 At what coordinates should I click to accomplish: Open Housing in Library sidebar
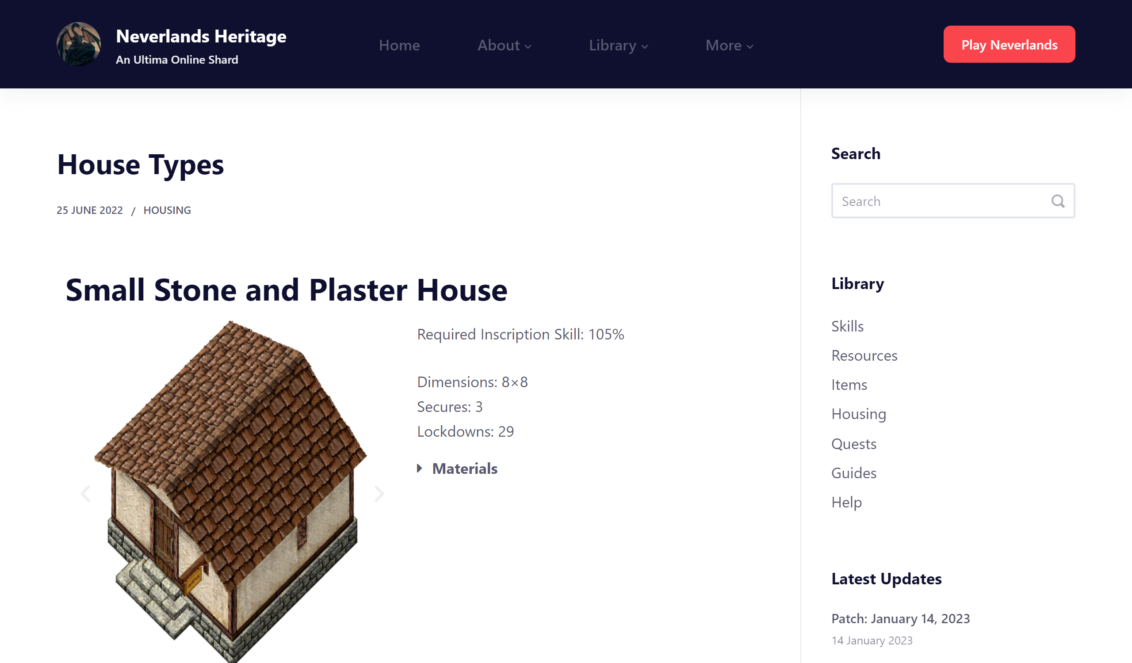coord(858,414)
